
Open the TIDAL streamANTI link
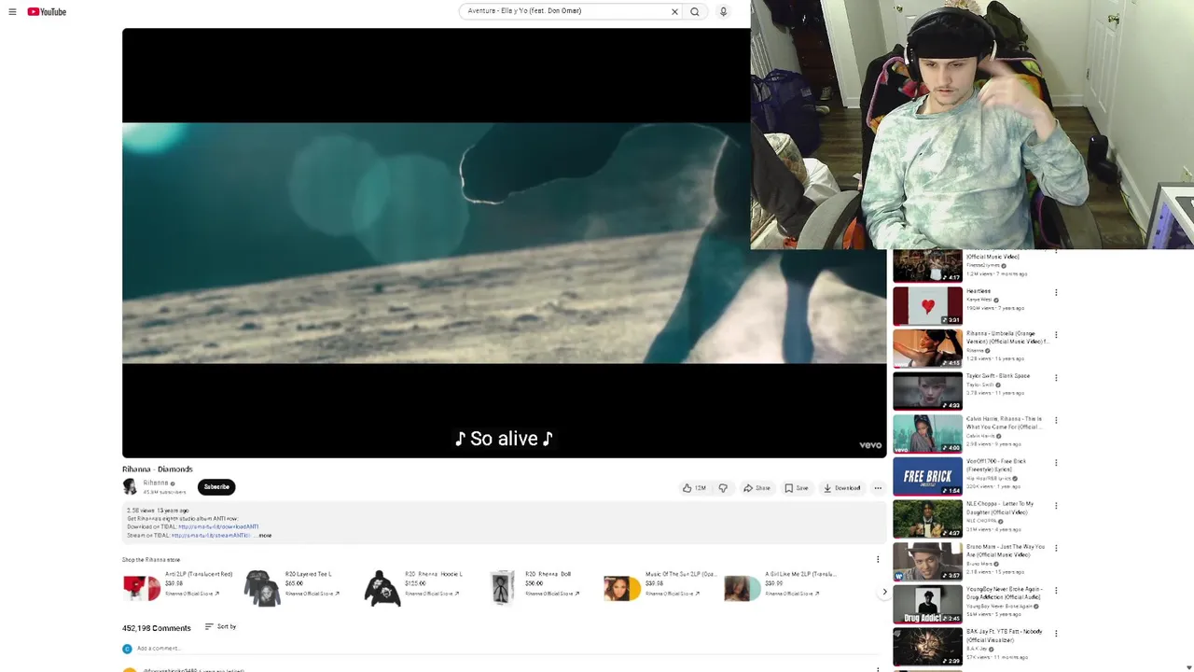click(211, 536)
